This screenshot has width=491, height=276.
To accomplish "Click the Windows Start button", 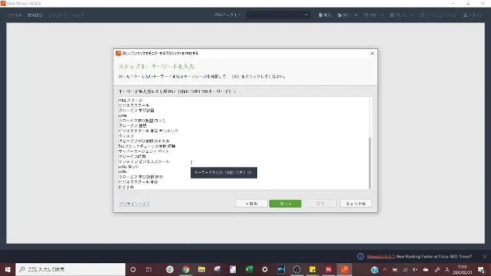I will [8, 269].
